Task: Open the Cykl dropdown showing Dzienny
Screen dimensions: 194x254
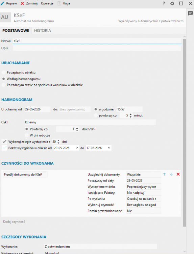Action: click(x=90, y=122)
